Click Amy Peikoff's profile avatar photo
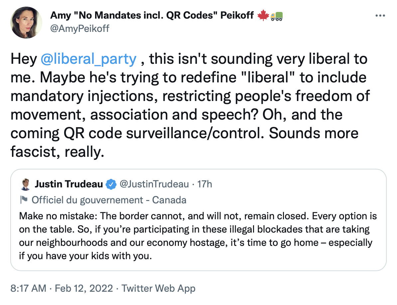The height and width of the screenshot is (305, 397). [26, 23]
